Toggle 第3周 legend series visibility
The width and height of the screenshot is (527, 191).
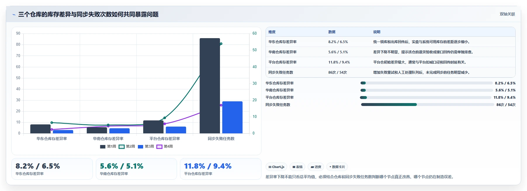(146, 146)
